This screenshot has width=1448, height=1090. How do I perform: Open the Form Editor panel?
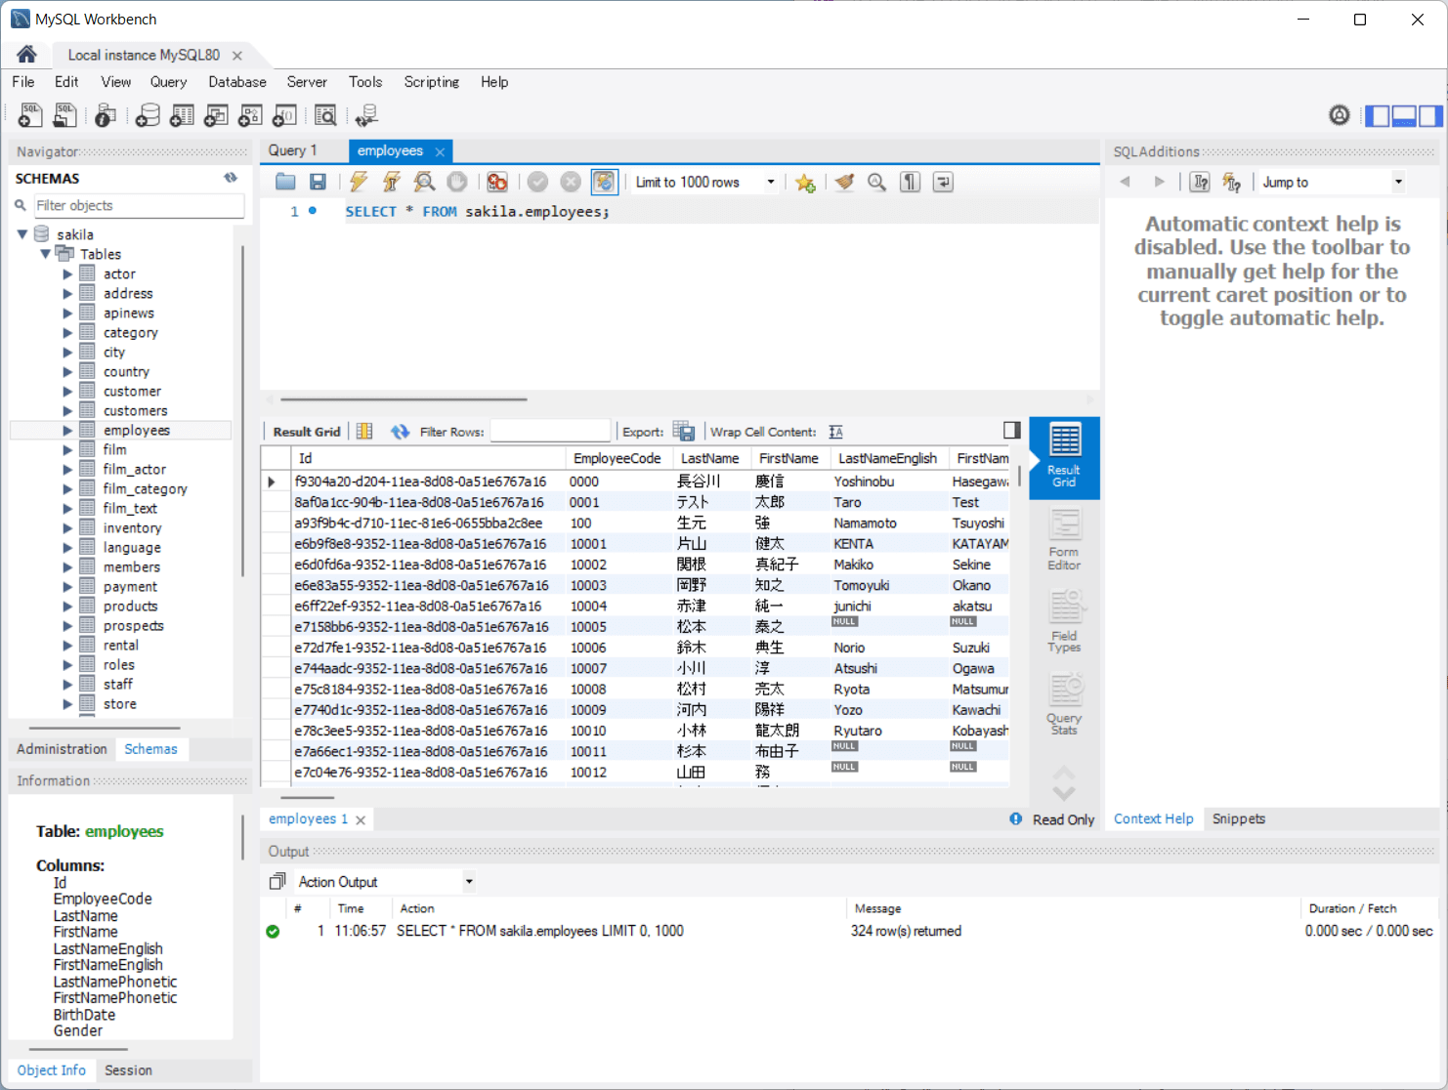pyautogui.click(x=1064, y=539)
